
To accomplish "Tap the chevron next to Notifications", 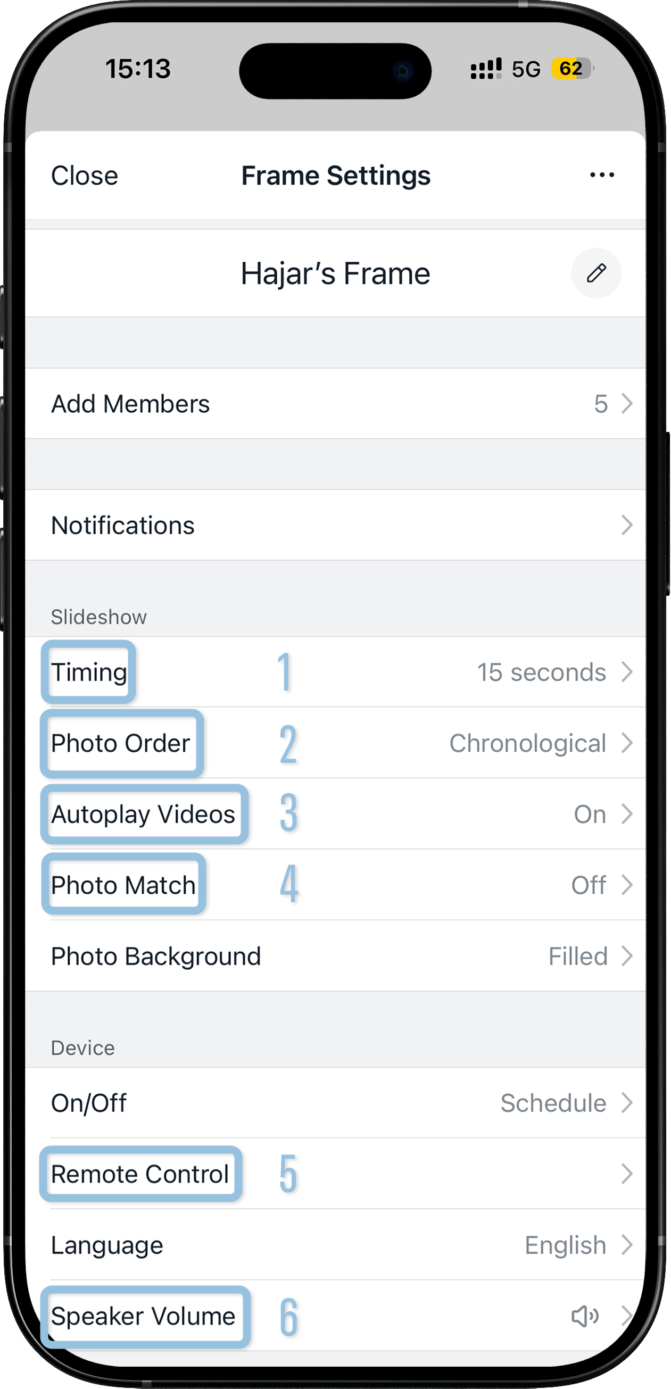I will point(626,525).
